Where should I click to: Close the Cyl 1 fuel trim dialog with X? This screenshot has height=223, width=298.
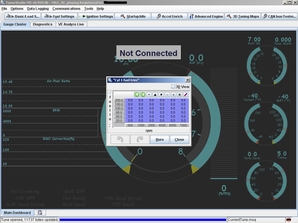click(x=187, y=80)
